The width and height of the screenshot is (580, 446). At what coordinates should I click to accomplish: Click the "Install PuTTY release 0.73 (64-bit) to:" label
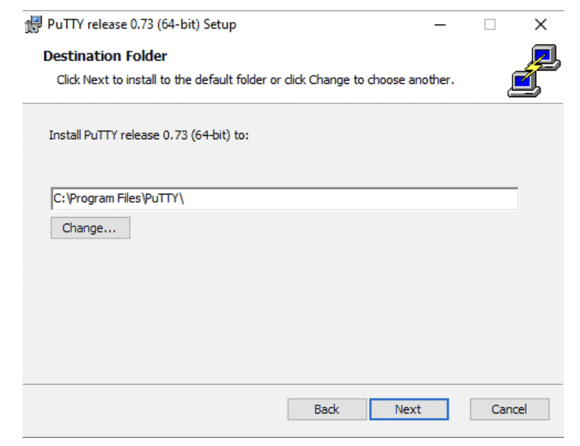point(148,135)
